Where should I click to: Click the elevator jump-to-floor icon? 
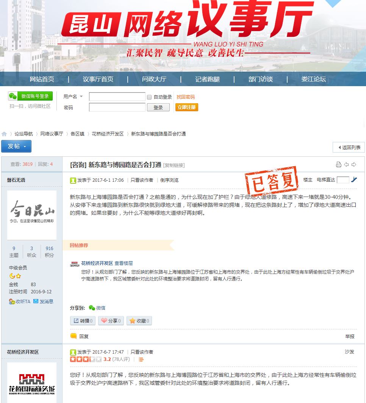(354, 179)
